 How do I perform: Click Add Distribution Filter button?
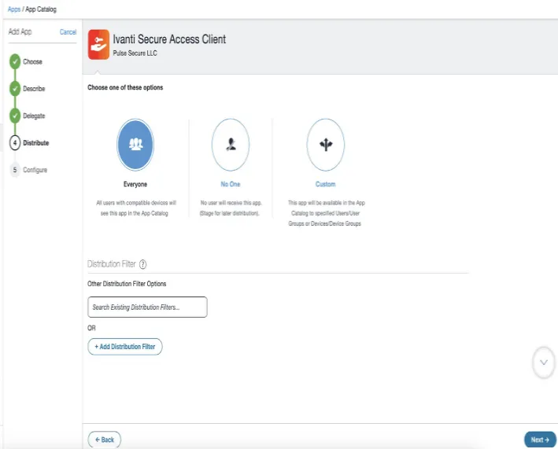125,347
